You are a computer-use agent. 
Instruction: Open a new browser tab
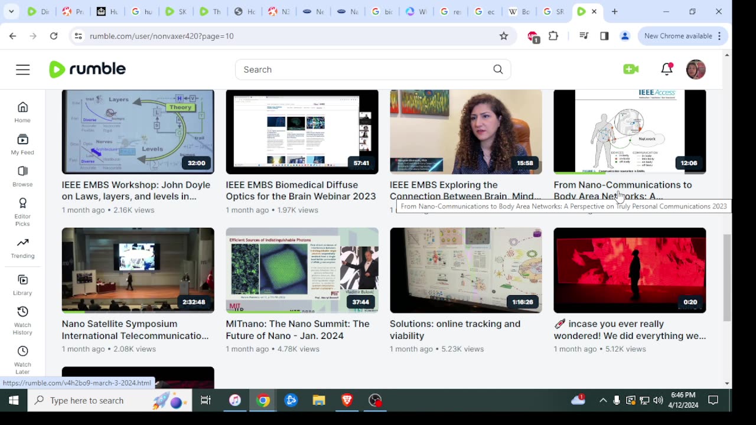click(x=614, y=11)
